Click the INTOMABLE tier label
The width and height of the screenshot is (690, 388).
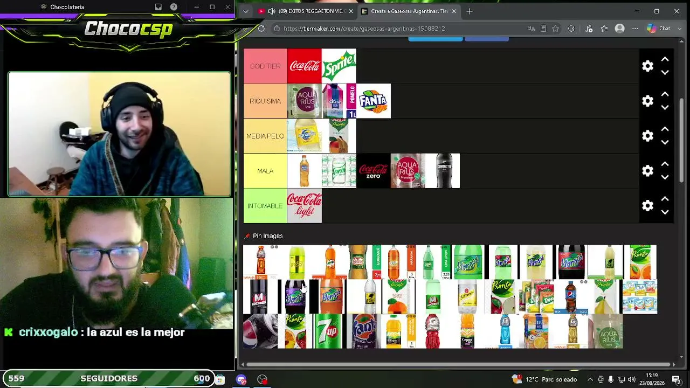click(x=265, y=206)
